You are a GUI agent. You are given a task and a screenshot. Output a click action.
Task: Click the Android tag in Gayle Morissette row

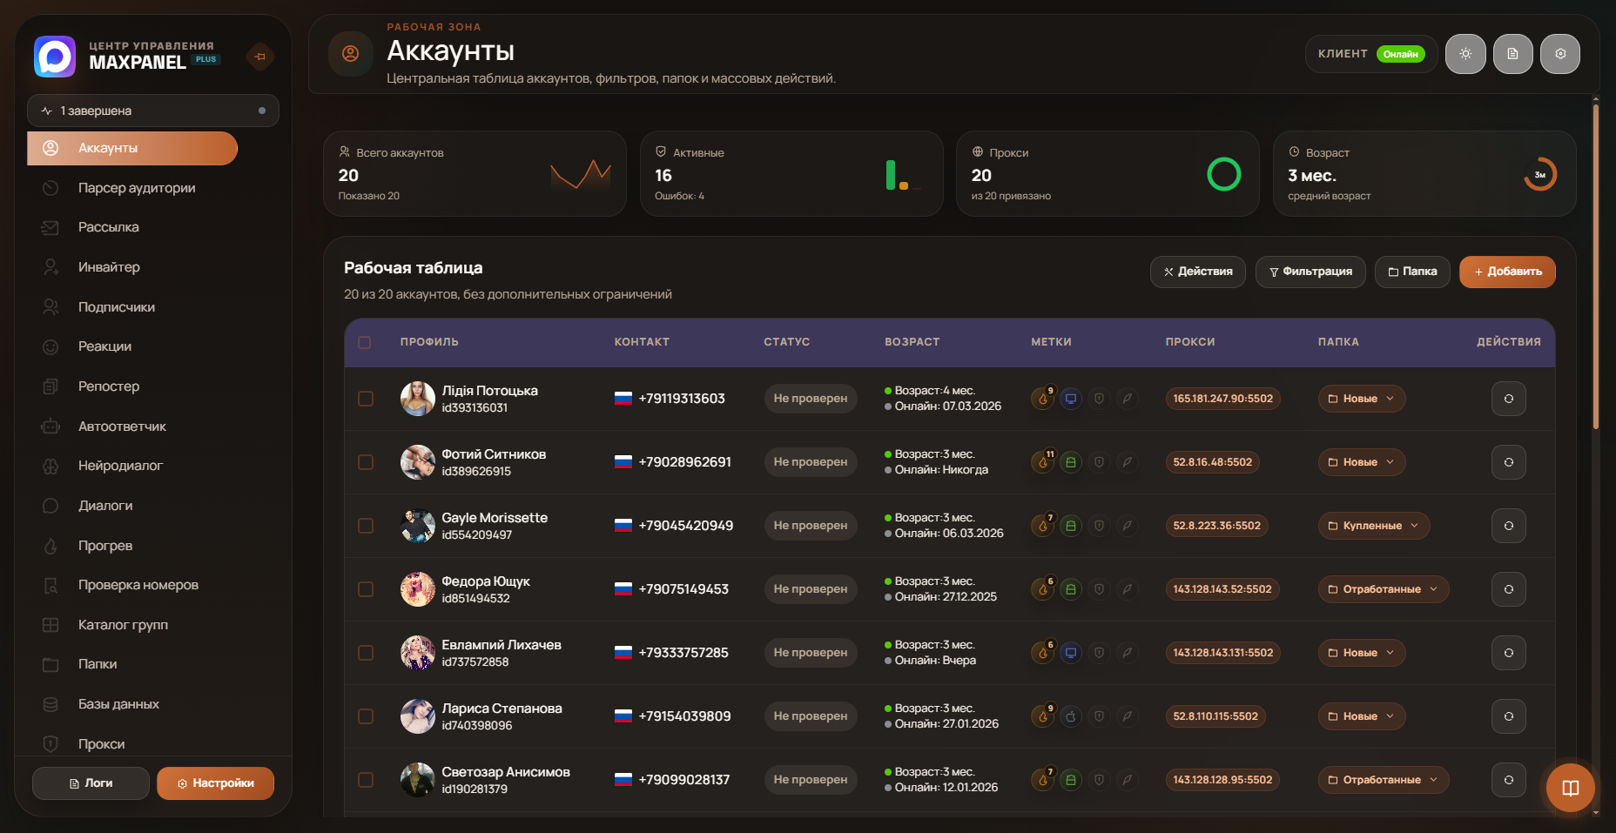[1071, 526]
